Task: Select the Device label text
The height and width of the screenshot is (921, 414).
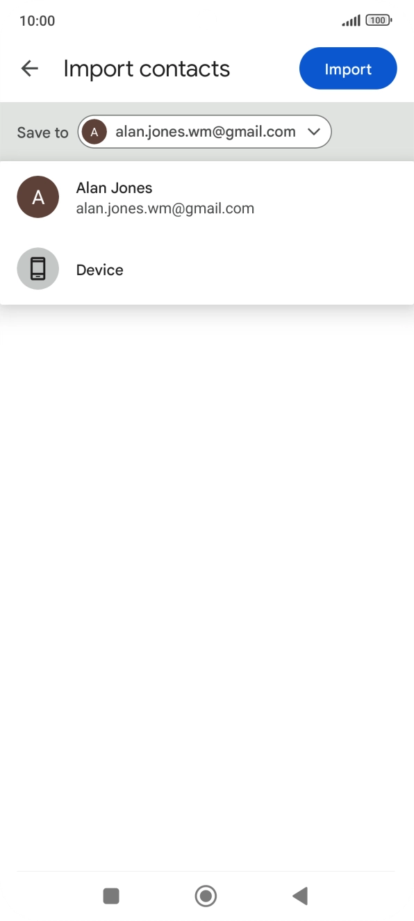Action: (100, 270)
